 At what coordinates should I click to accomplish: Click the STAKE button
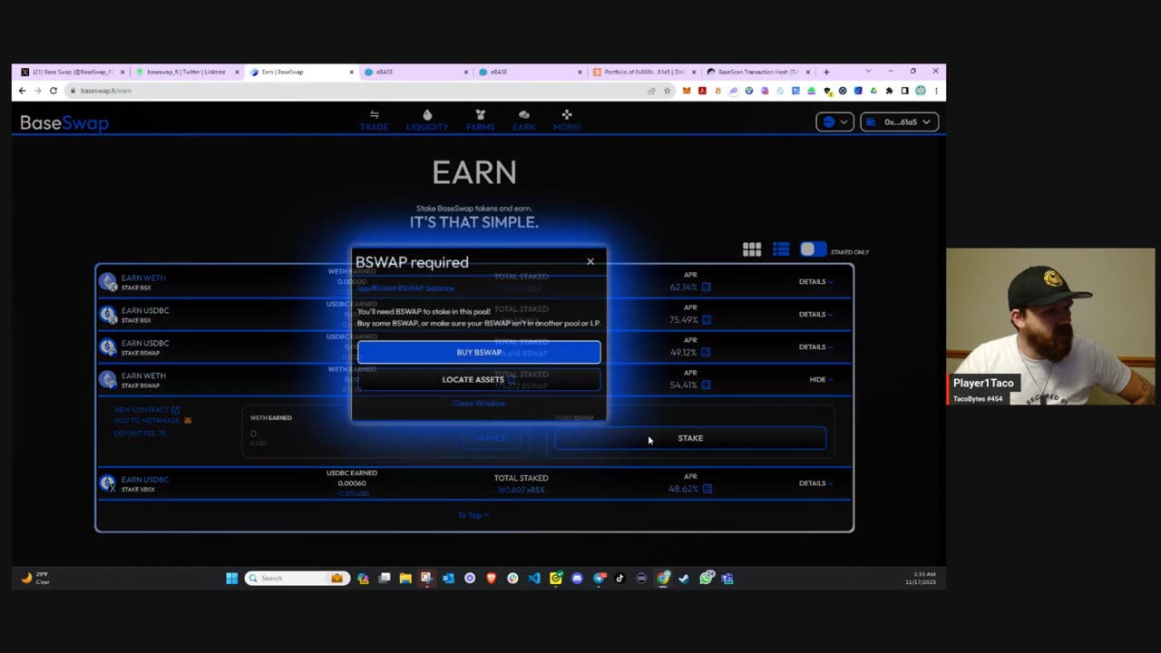pyautogui.click(x=690, y=438)
